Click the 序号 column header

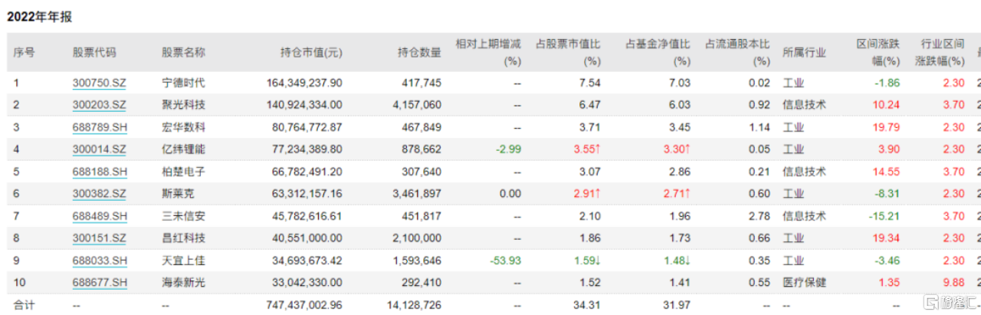[x=24, y=52]
